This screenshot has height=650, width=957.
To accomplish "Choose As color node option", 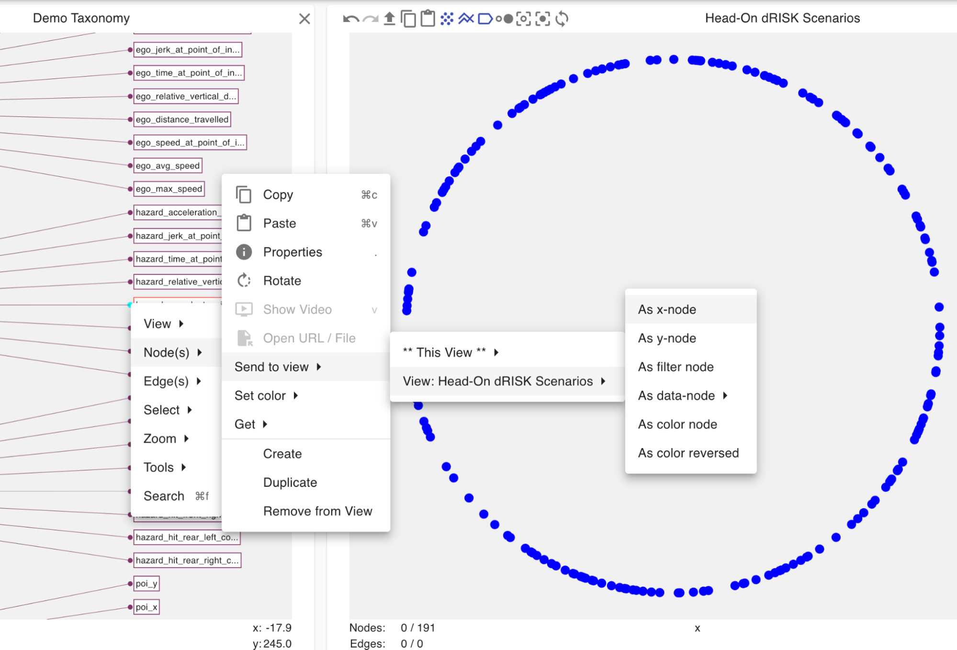I will click(677, 424).
